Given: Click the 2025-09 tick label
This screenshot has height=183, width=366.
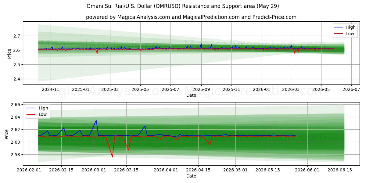Looking at the screenshot, I should (x=201, y=89).
